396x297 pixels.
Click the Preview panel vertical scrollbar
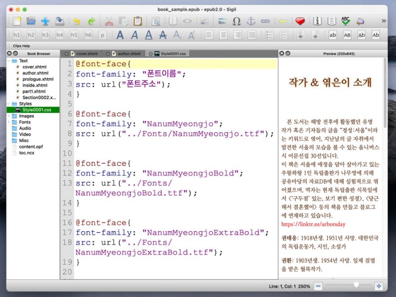click(385, 93)
